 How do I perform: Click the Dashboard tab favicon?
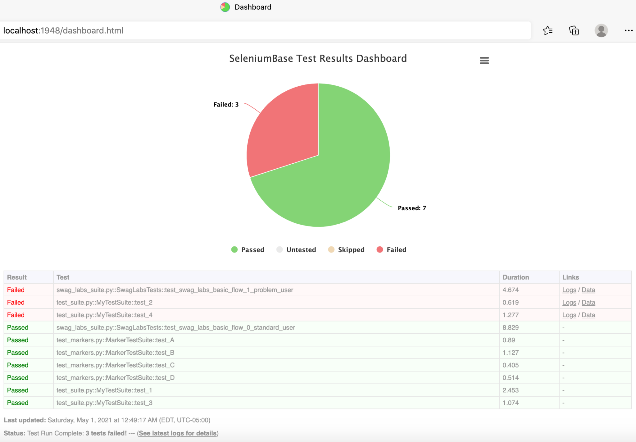(x=225, y=7)
